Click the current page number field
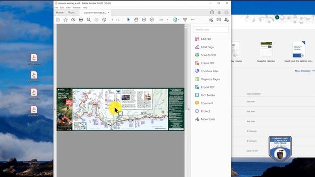This screenshot has height=177, width=315. point(113,20)
